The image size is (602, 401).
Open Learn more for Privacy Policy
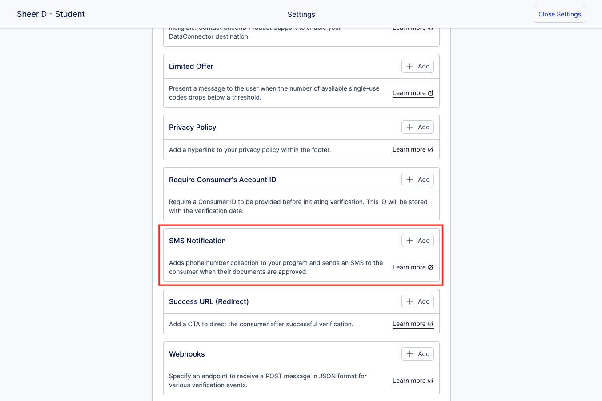pyautogui.click(x=409, y=149)
